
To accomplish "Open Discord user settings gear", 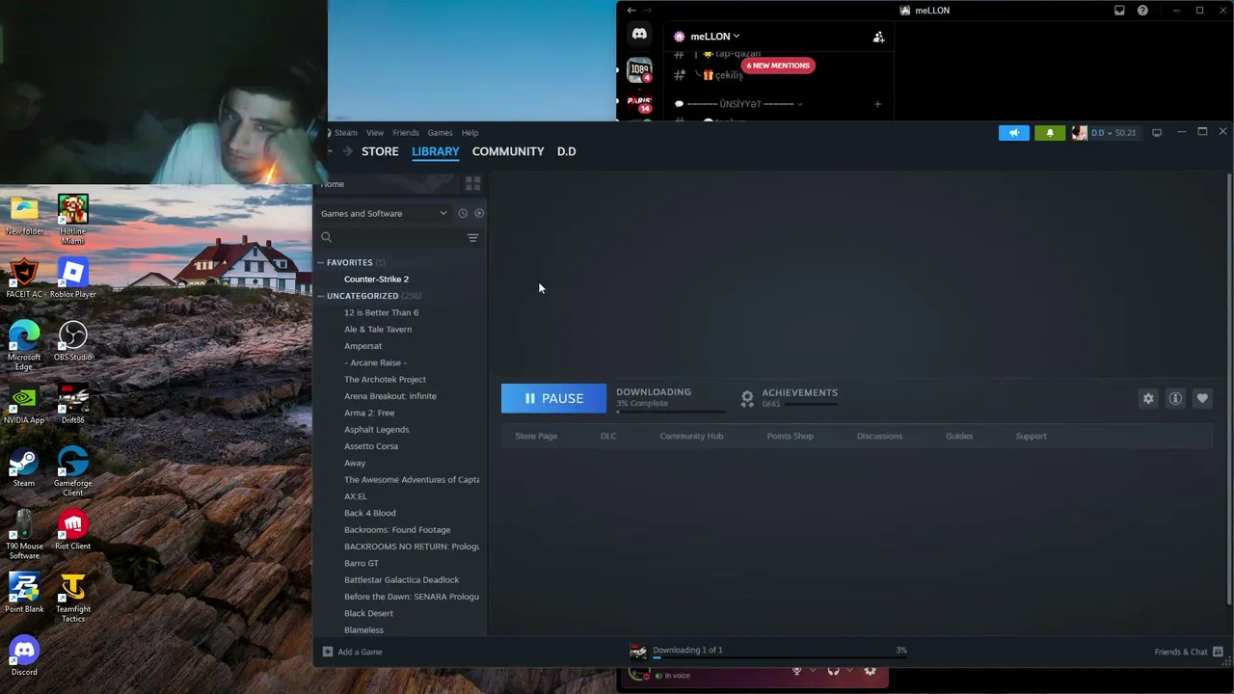I will 870,671.
